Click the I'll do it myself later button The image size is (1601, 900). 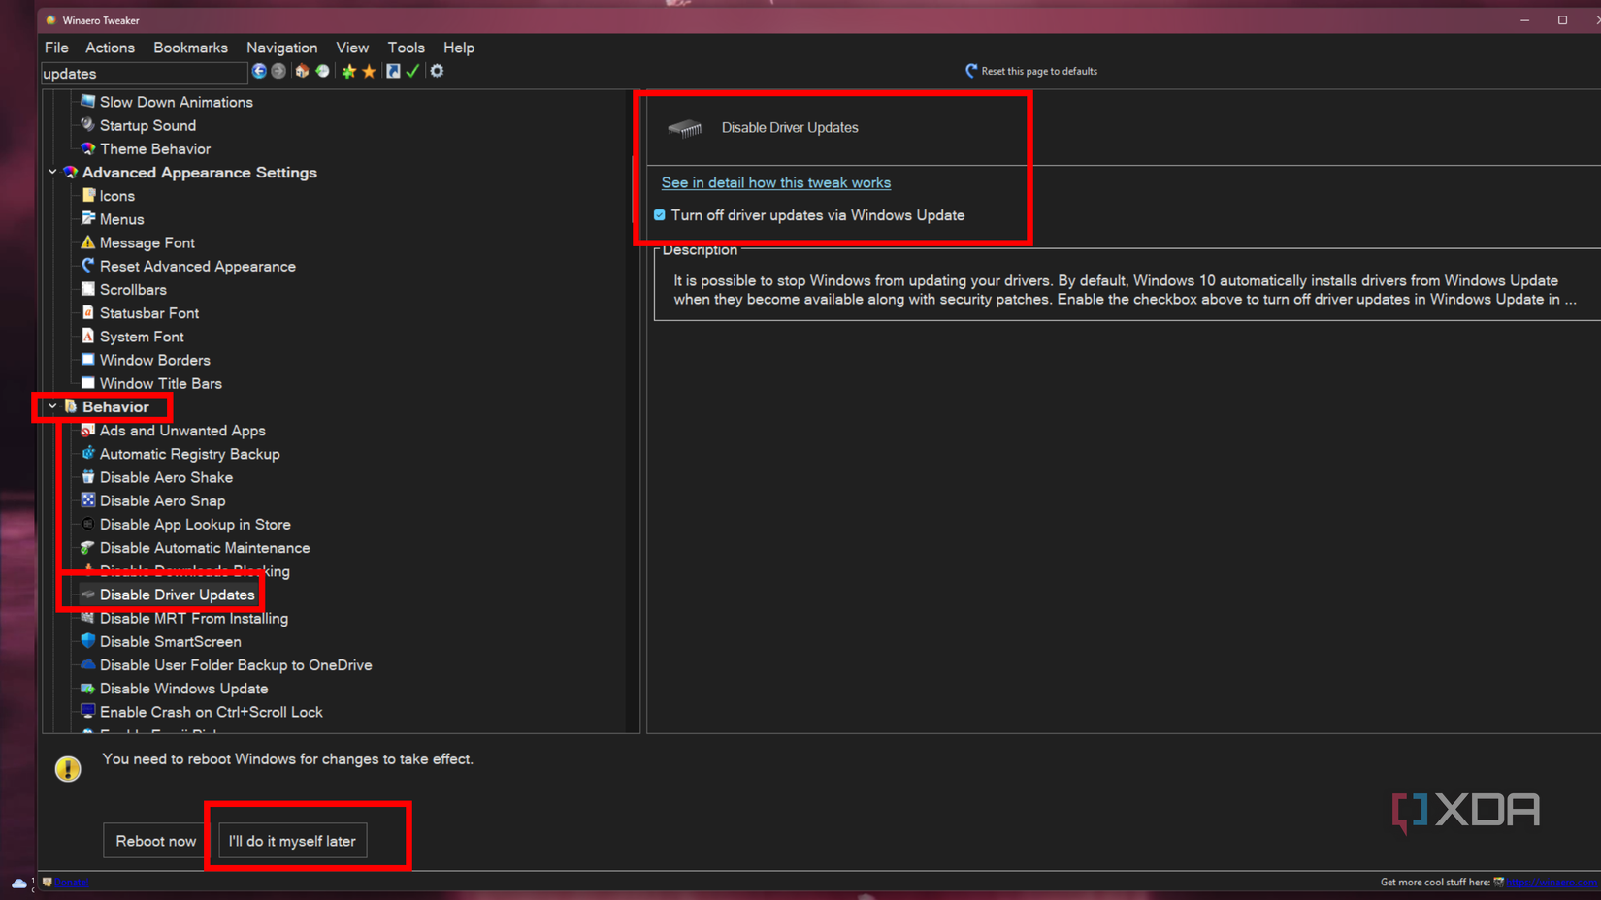coord(291,840)
